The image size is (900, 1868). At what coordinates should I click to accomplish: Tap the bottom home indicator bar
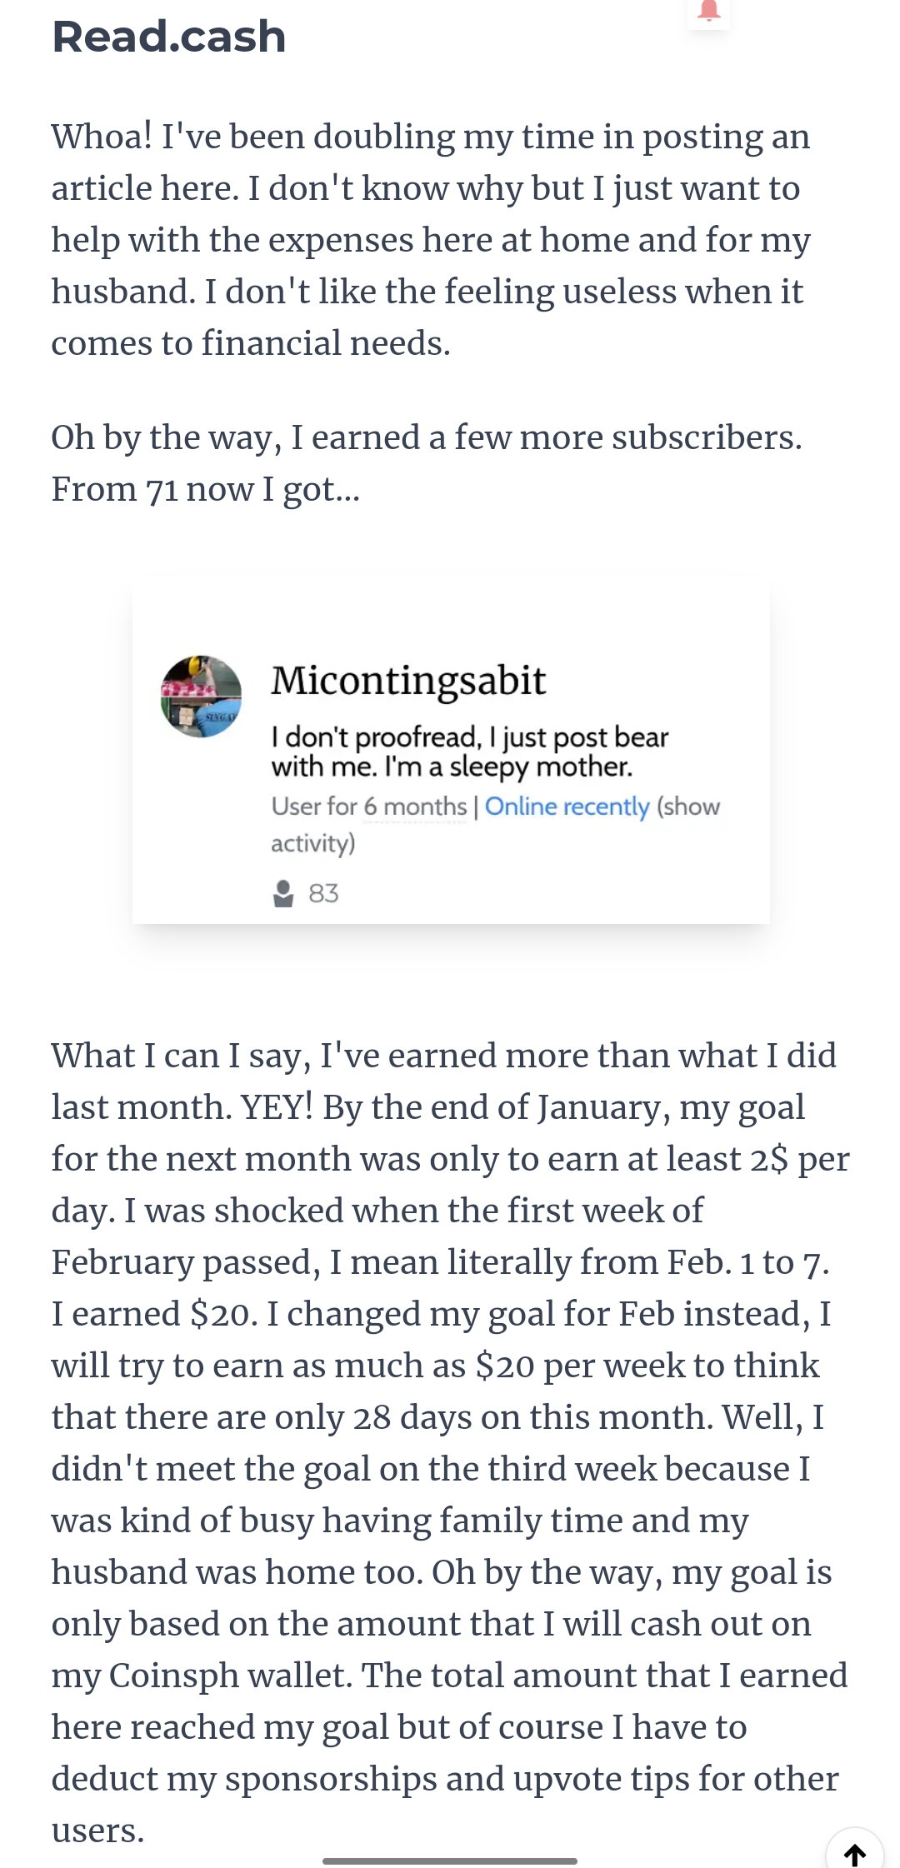point(450,1861)
